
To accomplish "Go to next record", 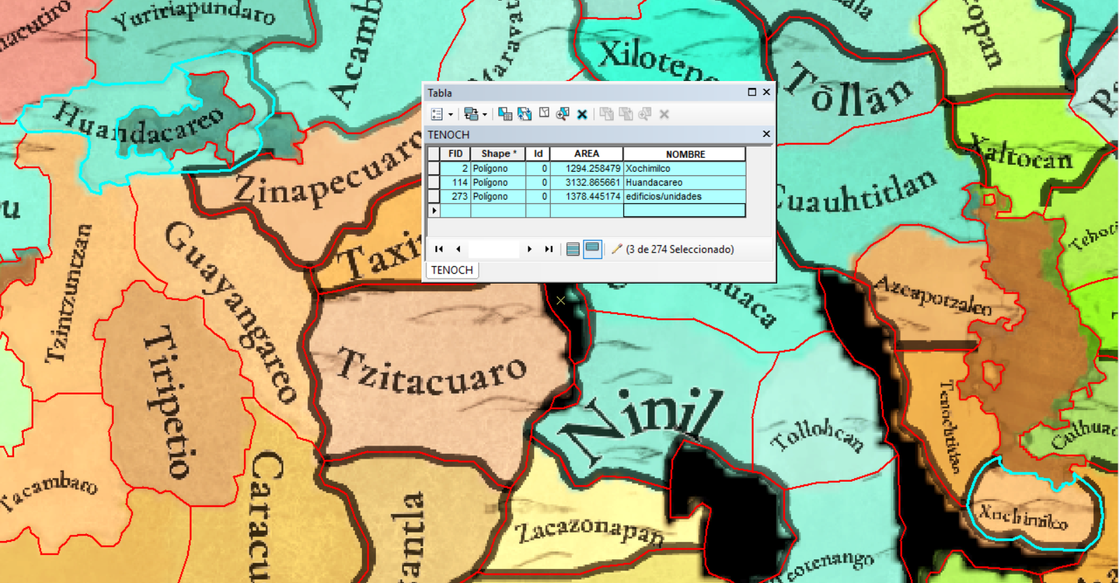I will (529, 249).
